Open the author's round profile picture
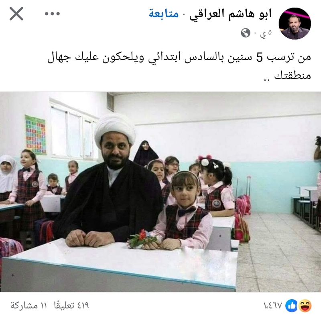The height and width of the screenshot is (317, 321). pyautogui.click(x=295, y=24)
